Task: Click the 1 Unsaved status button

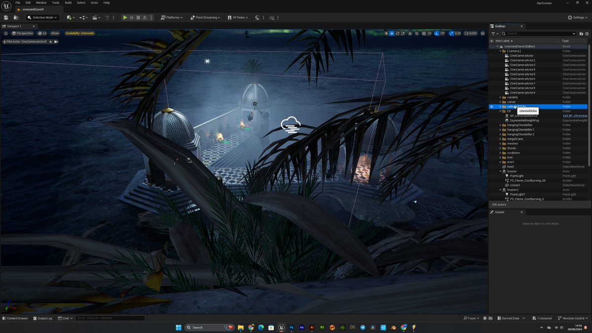Action: (x=542, y=318)
